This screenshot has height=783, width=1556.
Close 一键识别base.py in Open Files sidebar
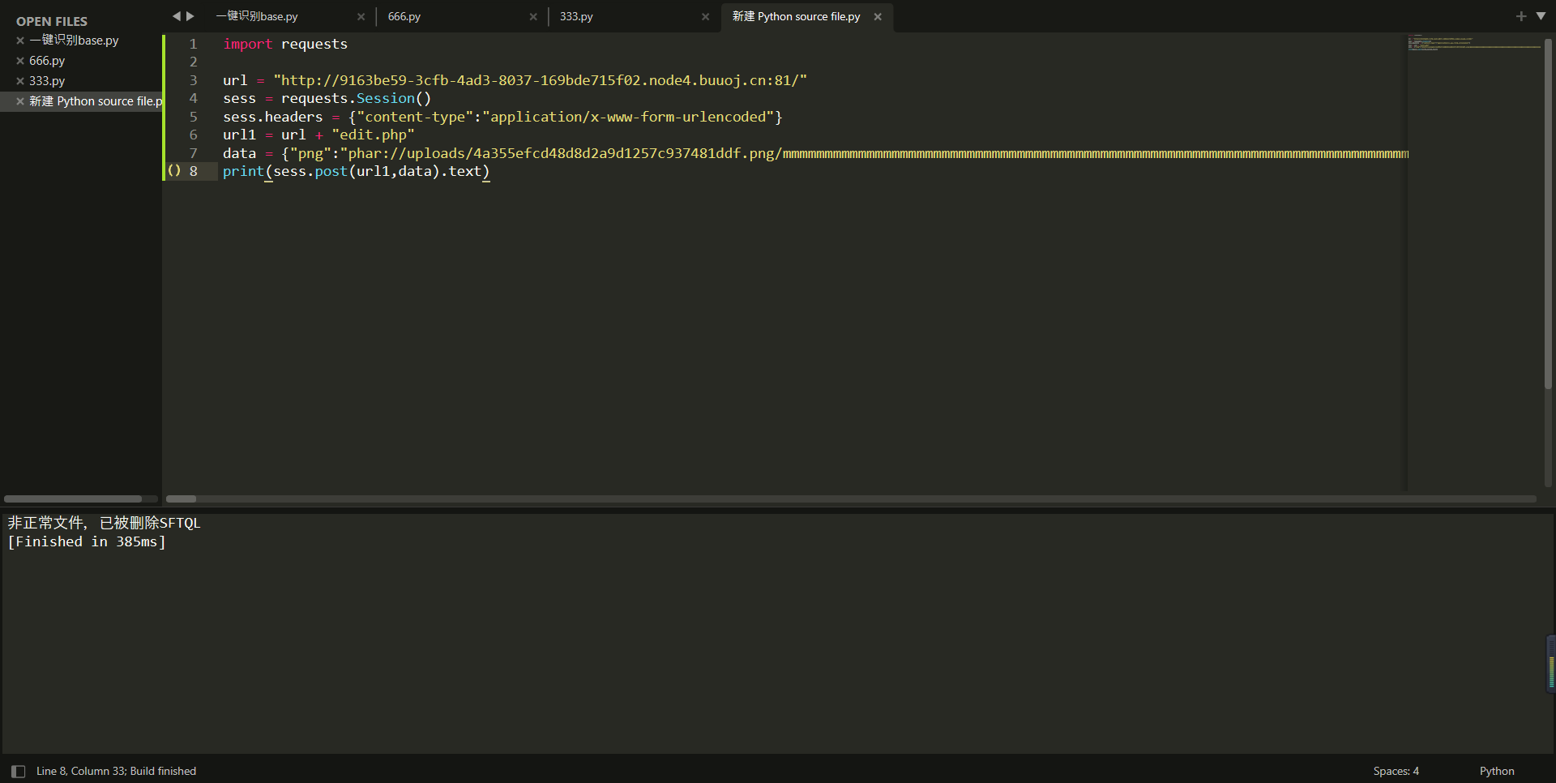pos(20,41)
